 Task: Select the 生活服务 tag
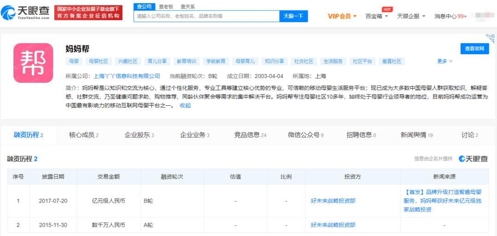(333, 61)
